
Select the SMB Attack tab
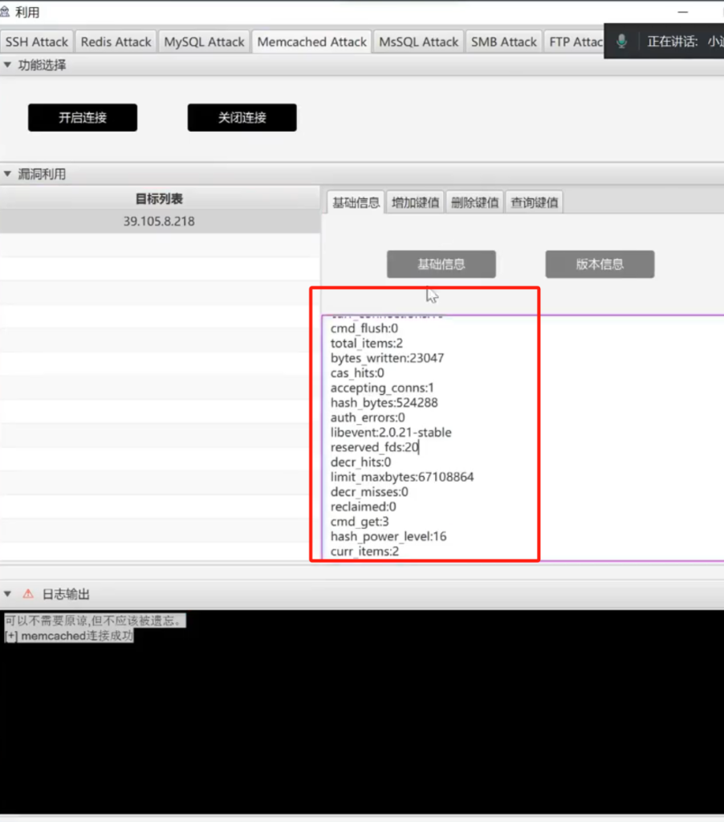point(504,42)
